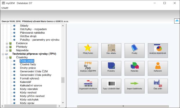180x108 pixels.
Task: Click the gear icon next to Údržba strojů
Action: [x=14, y=36]
